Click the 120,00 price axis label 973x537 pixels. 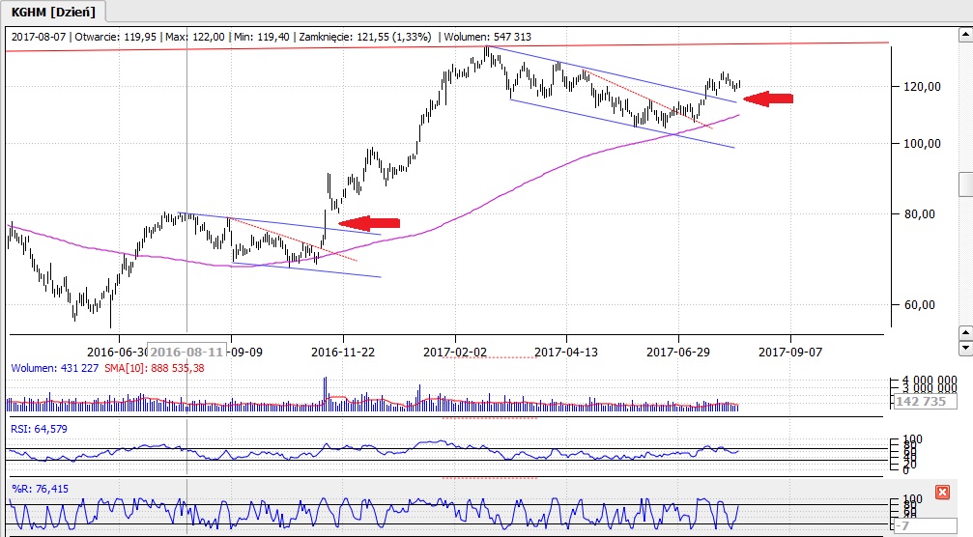[x=916, y=87]
